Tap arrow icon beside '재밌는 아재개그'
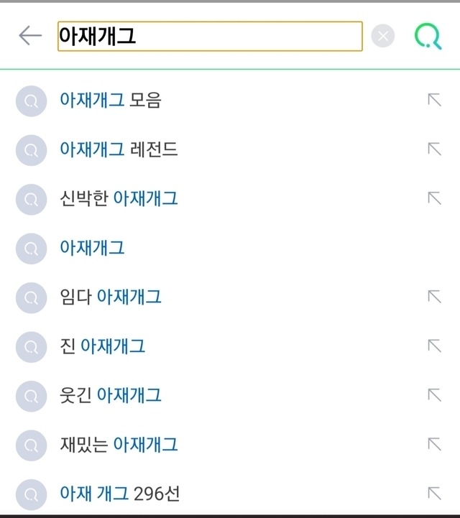 tap(434, 445)
